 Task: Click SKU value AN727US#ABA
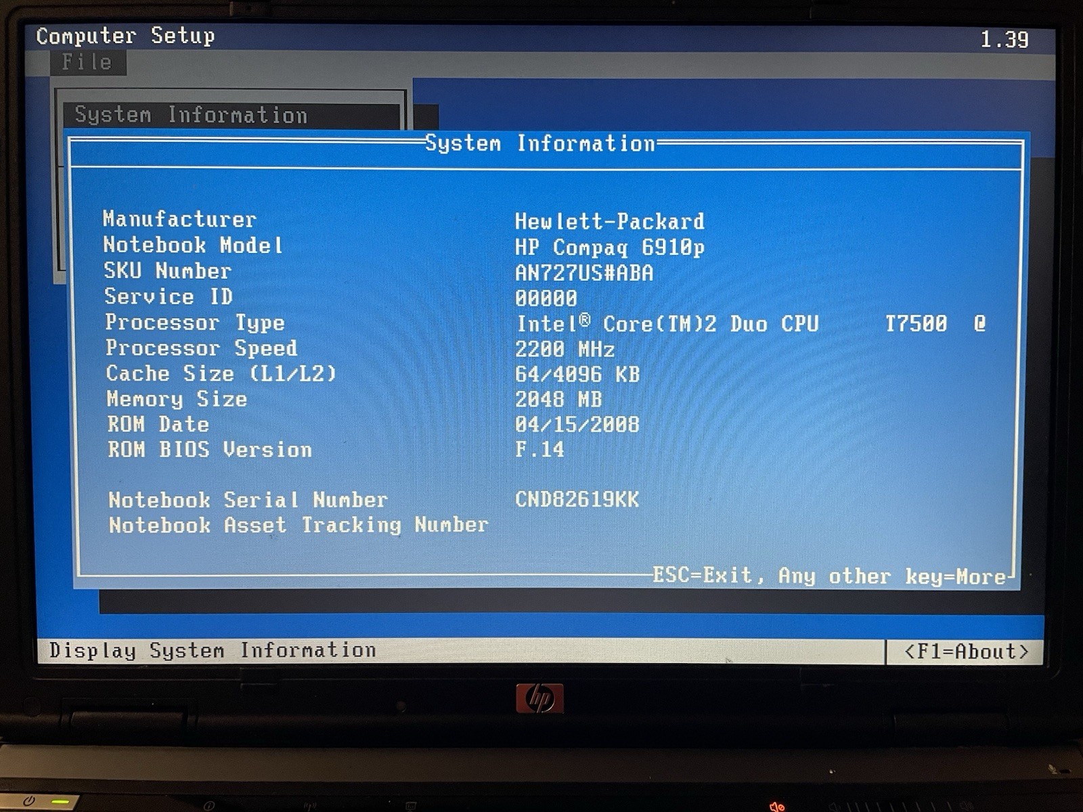(584, 273)
